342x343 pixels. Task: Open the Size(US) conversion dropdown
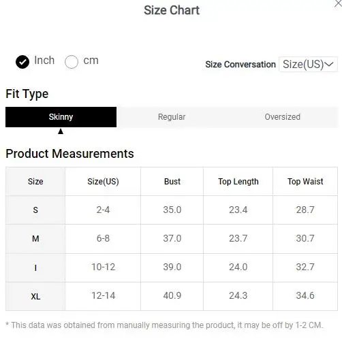[x=308, y=65]
